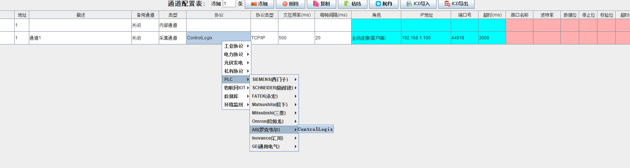Open the 电力协议 submenu

tap(236, 54)
